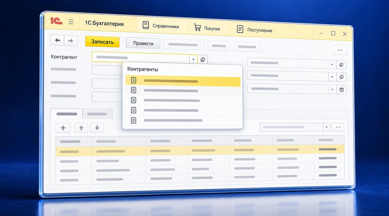Maximize the 1C window
This screenshot has width=389, height=216.
333,33
